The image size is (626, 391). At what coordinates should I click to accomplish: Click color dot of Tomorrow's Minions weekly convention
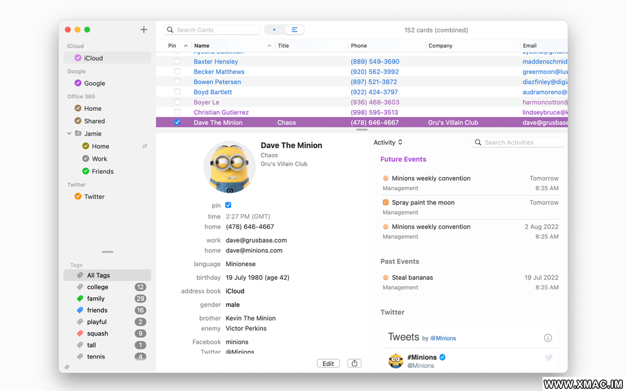pyautogui.click(x=386, y=178)
